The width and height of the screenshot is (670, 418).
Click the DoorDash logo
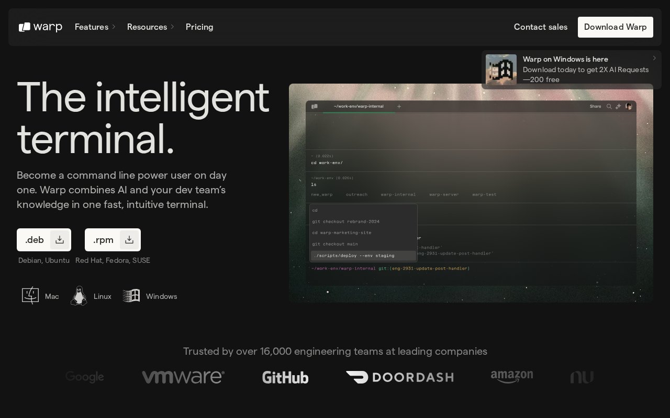tap(399, 377)
